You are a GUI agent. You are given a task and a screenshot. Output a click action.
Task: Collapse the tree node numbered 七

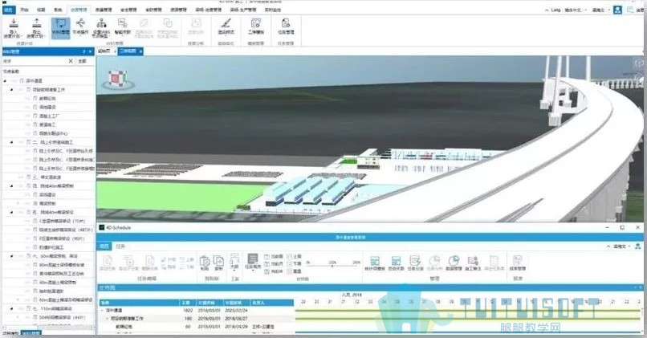tap(11, 308)
